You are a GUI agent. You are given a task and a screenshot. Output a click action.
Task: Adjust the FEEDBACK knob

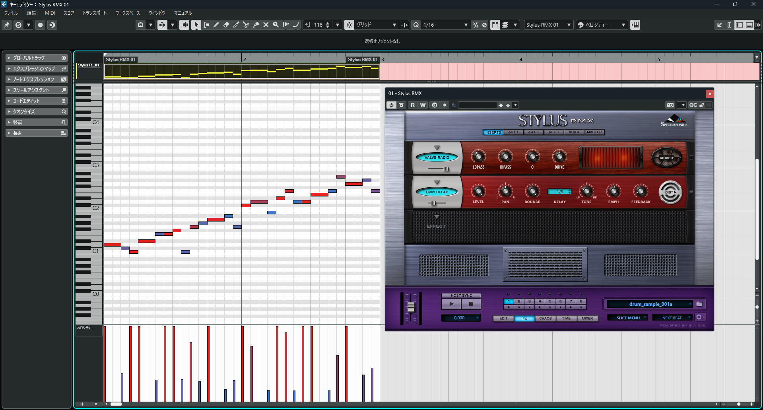click(641, 191)
